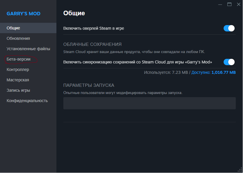
Task: Click the Используется: 7.23 MB text
Action: (166, 72)
